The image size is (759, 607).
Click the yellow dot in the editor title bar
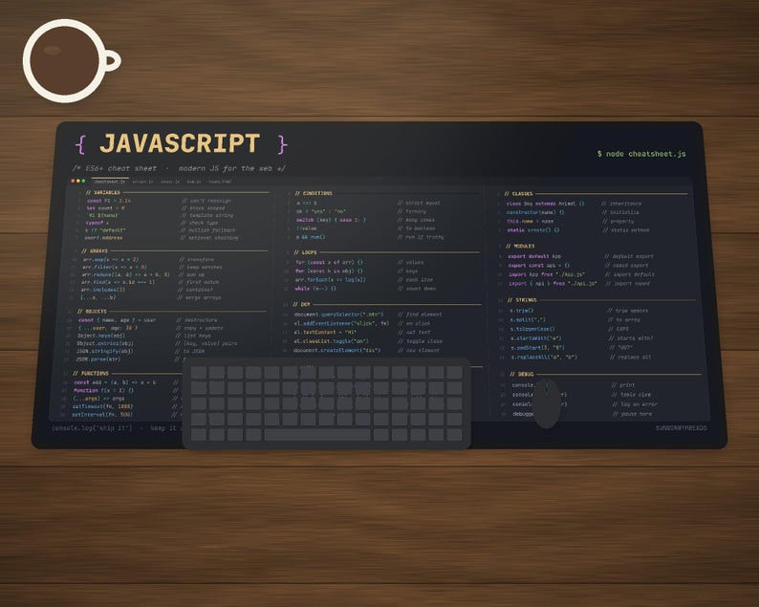78,181
